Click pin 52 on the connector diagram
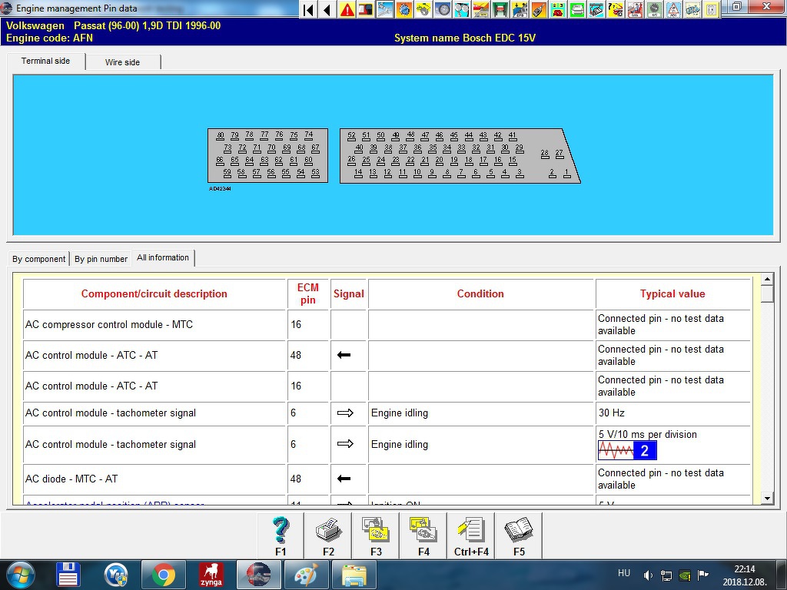The height and width of the screenshot is (590, 787). [x=351, y=136]
